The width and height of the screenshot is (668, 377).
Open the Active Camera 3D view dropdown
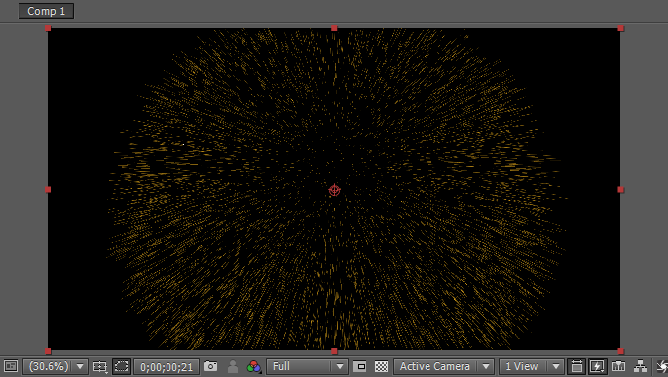[444, 367]
